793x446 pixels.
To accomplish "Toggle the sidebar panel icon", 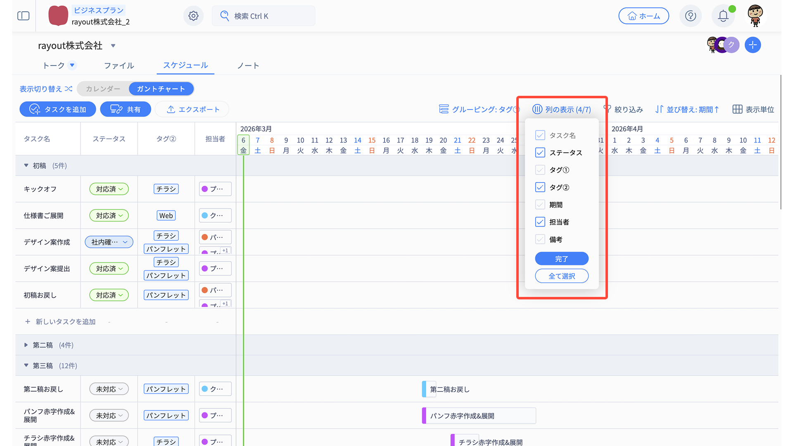I will pos(24,16).
